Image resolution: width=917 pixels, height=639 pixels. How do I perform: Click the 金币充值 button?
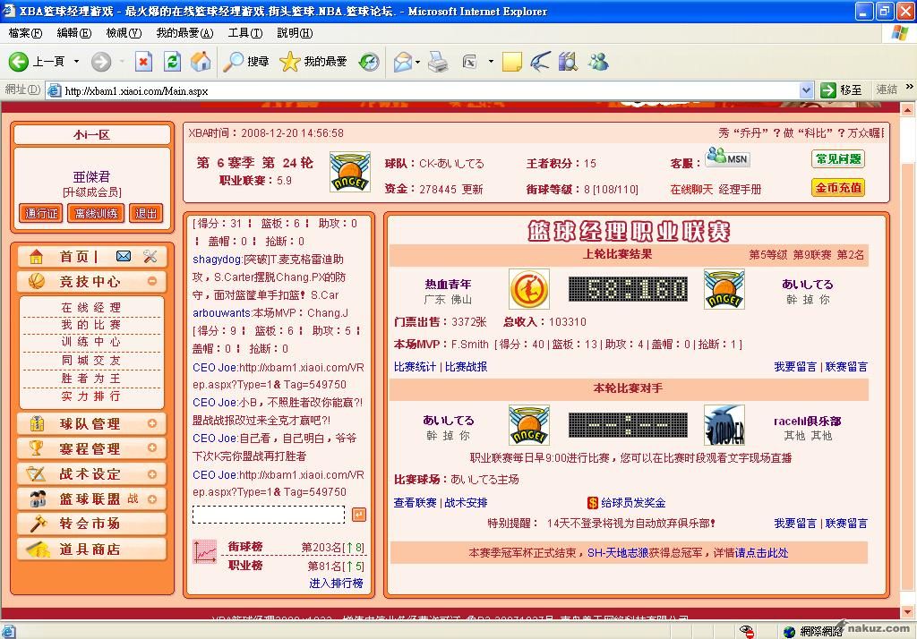click(838, 188)
